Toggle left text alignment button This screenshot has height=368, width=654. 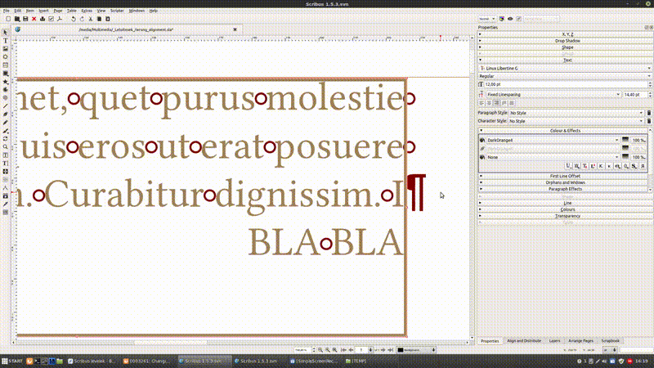(483, 104)
